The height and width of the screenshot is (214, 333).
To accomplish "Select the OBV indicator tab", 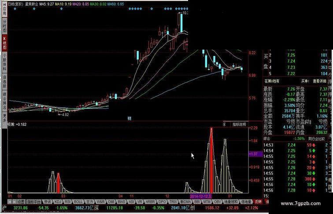I will [217, 202].
